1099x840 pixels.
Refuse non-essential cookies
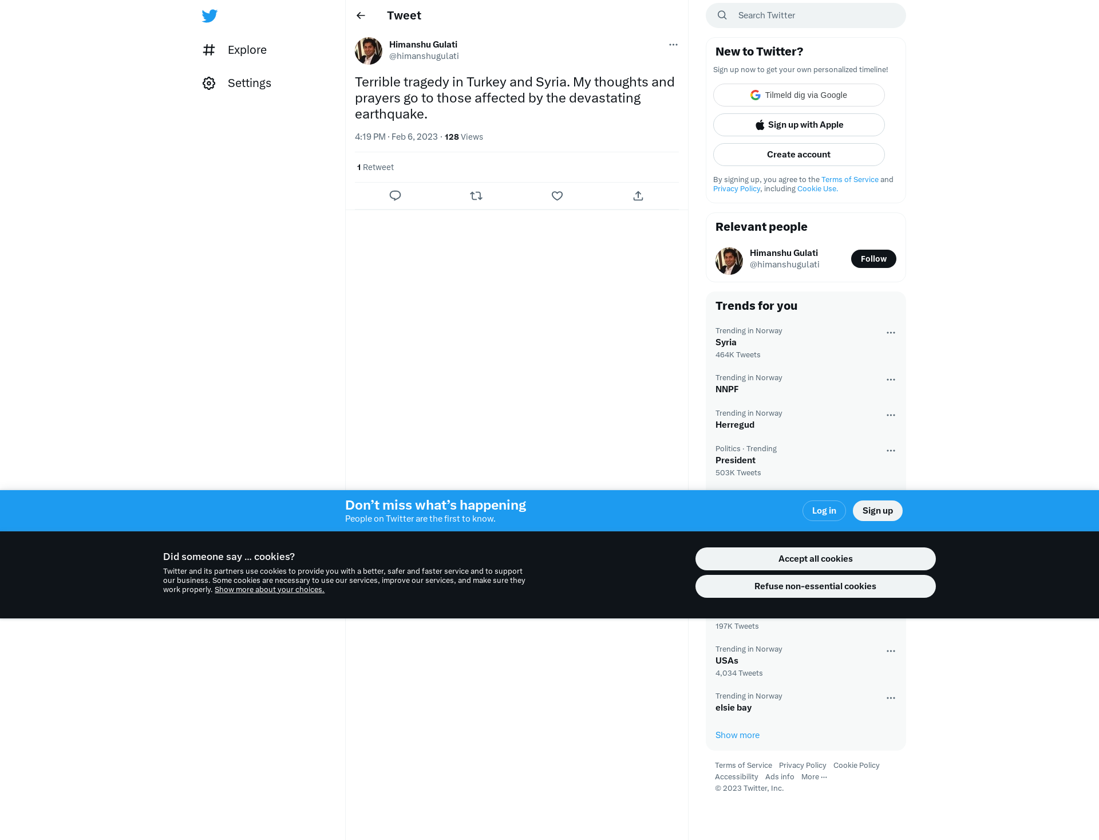[815, 586]
